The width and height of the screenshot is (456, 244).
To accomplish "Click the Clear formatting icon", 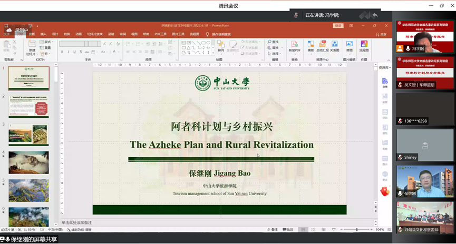I will 118,44.
